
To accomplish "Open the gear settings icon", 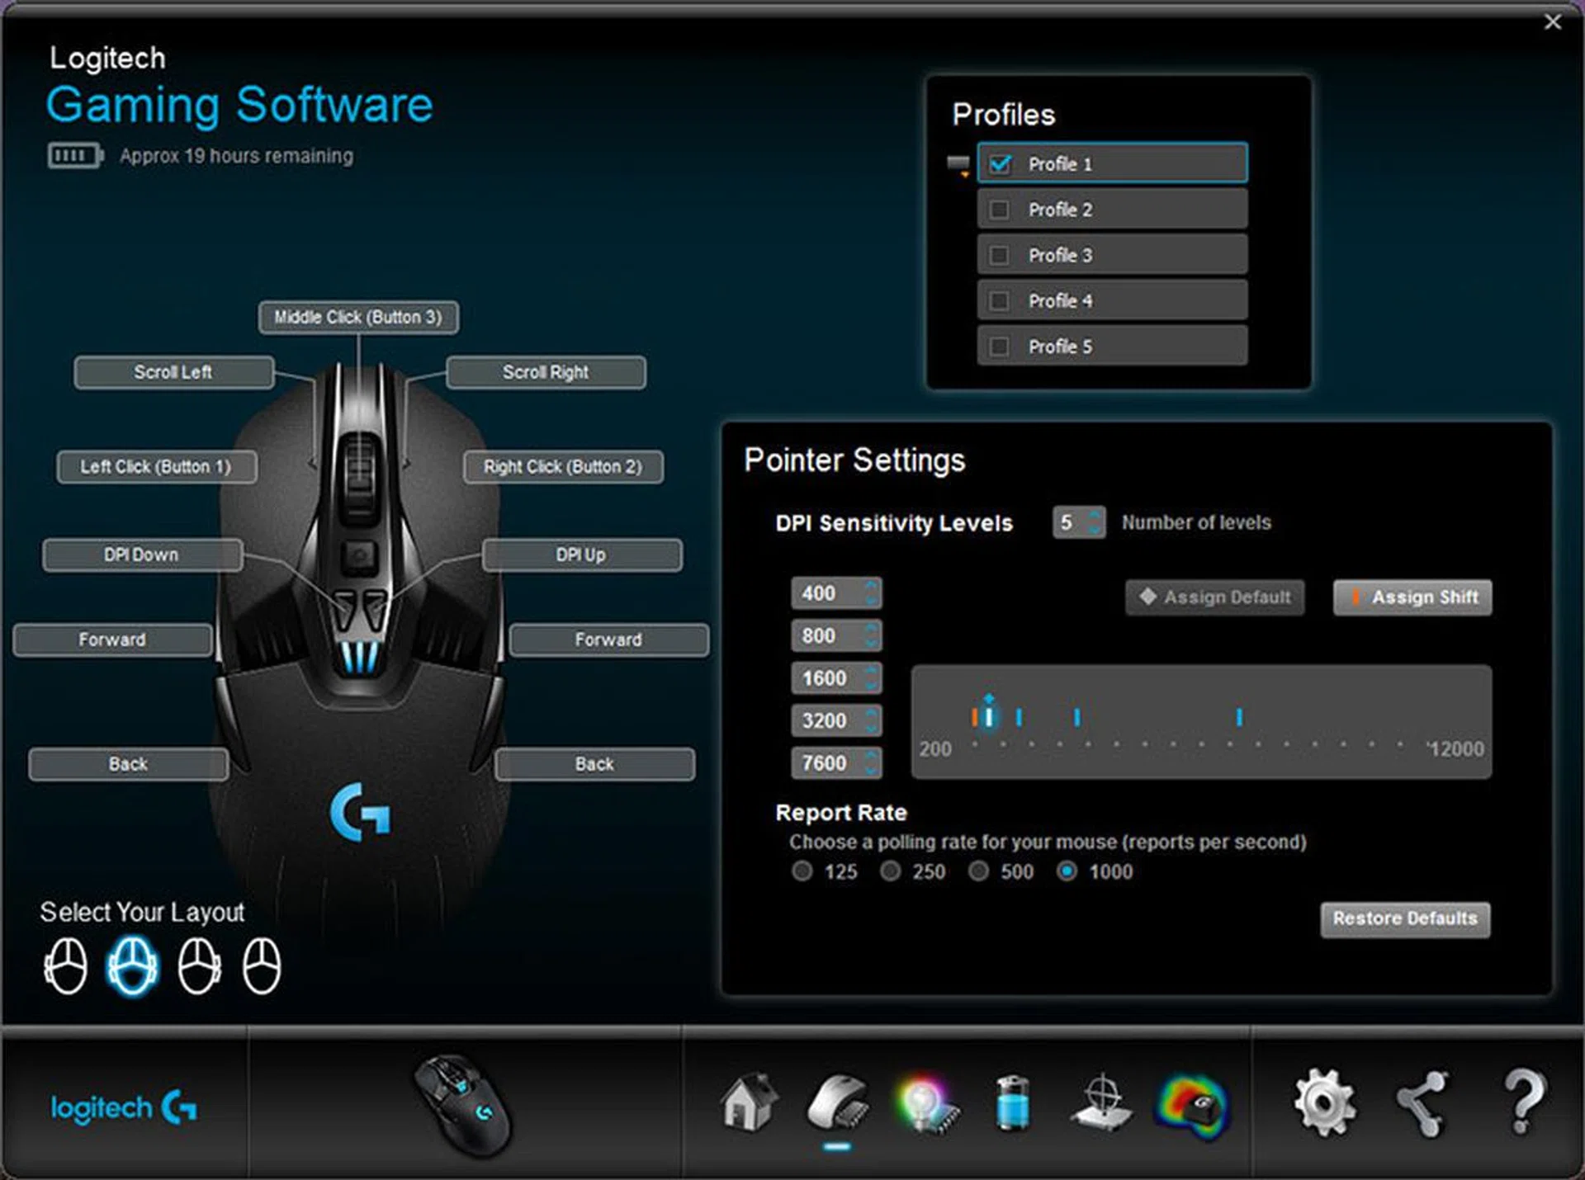I will point(1325,1103).
